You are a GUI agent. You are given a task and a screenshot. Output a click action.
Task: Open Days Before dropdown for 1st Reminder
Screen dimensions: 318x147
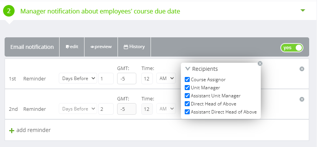click(x=78, y=79)
